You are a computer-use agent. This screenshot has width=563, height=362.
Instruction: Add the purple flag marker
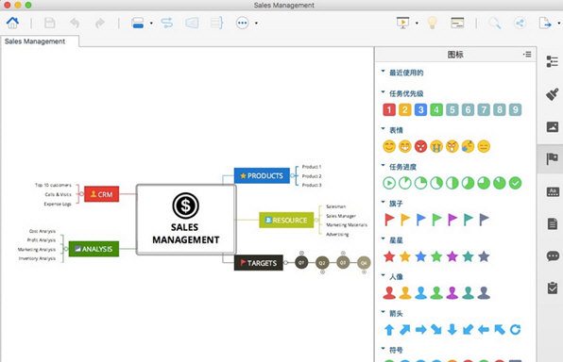tap(452, 220)
